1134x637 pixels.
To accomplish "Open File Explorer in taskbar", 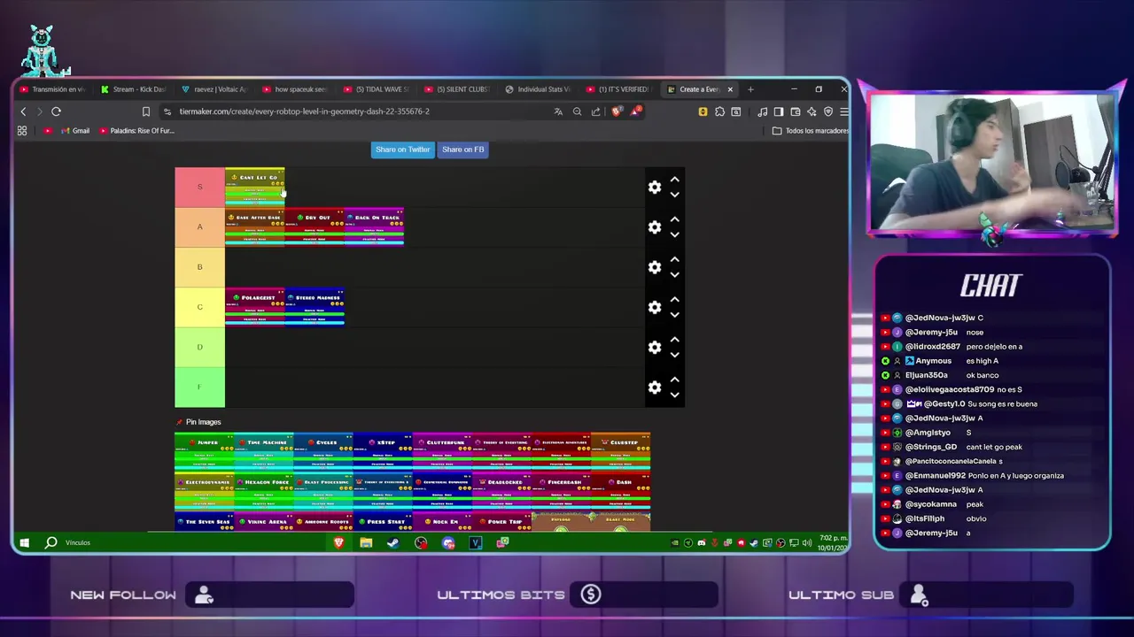I will click(x=366, y=542).
